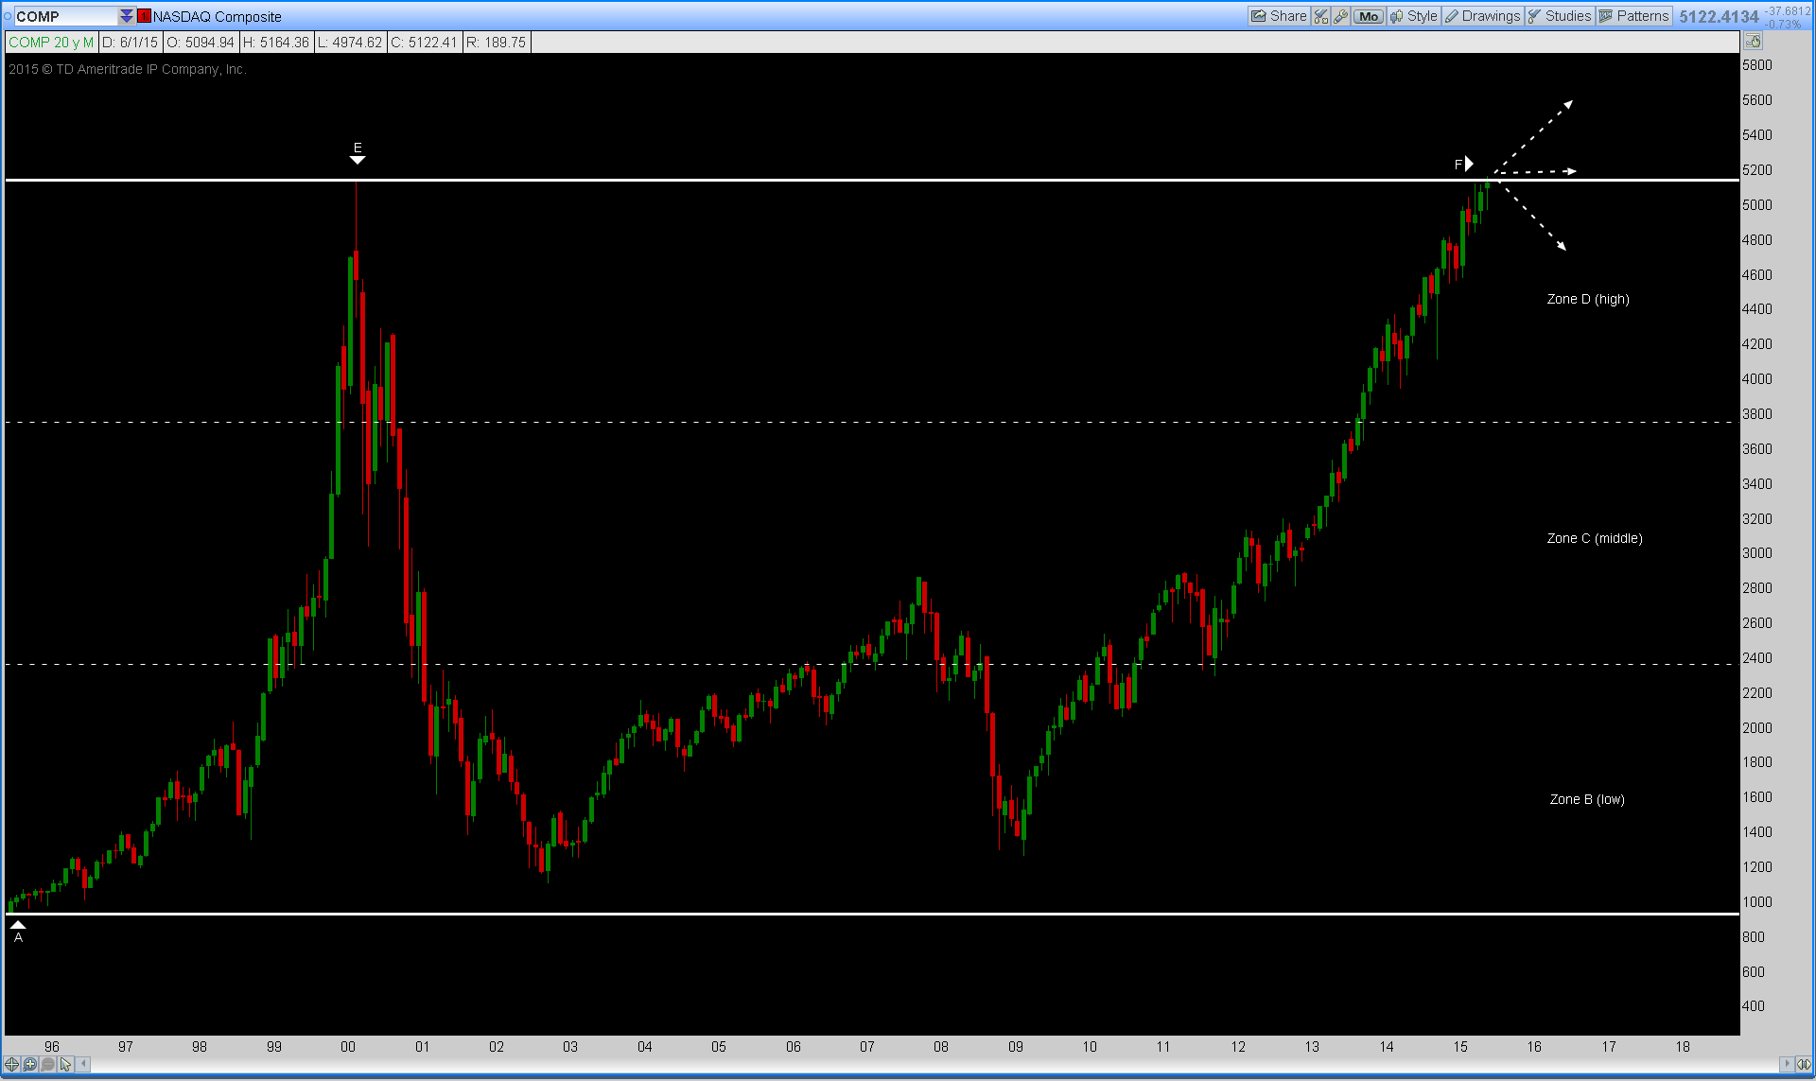Click the quick study flask icon

[1321, 16]
